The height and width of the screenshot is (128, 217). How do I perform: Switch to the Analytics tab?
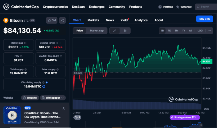click(x=141, y=20)
